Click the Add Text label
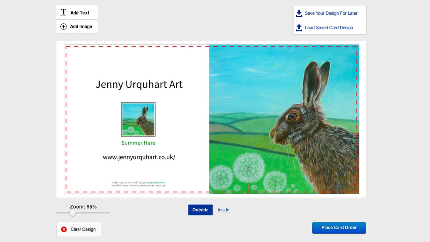This screenshot has width=430, height=242. [x=80, y=13]
